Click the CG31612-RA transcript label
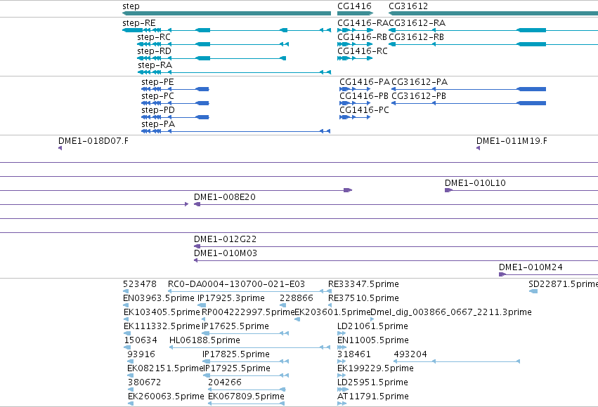This screenshot has width=598, height=407. tap(417, 23)
